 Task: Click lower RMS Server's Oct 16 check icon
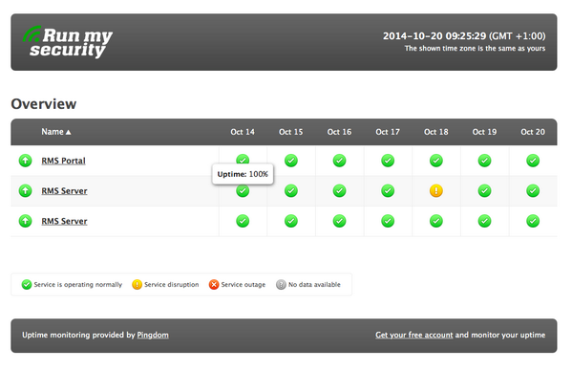tap(339, 221)
